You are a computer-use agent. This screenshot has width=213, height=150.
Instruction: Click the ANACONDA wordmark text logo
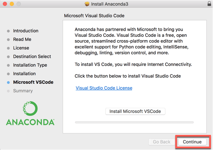pyautogui.click(x=30, y=122)
